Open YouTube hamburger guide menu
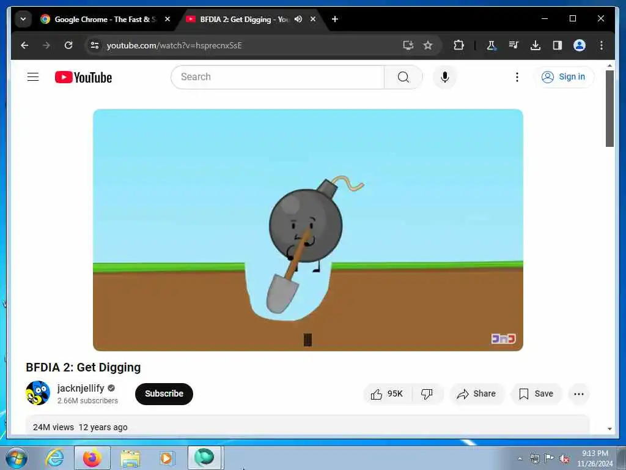The image size is (626, 470). tap(33, 76)
